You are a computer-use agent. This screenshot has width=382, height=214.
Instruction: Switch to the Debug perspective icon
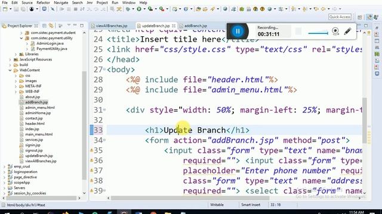tap(377, 17)
